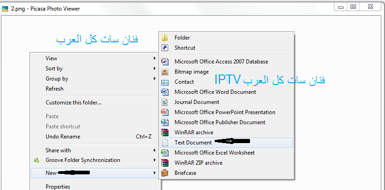
Task: Click the Folder icon in New submenu
Action: 165,38
